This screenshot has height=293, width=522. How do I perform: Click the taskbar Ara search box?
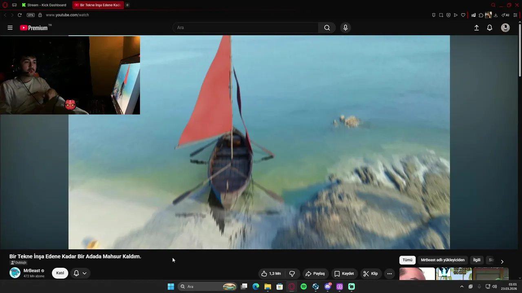(x=208, y=286)
